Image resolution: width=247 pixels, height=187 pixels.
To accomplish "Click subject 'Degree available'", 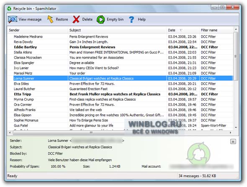I will (82, 62).
